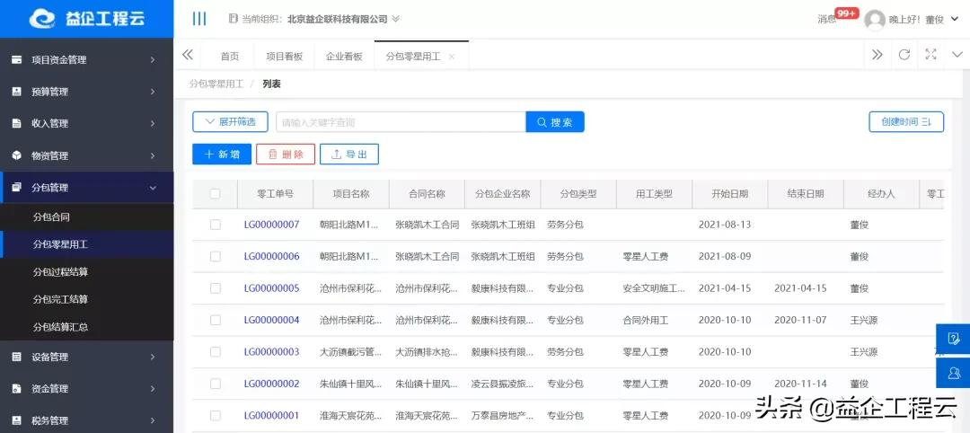This screenshot has width=970, height=433.
Task: Click the organization icon beside 当前组织
Action: (233, 19)
